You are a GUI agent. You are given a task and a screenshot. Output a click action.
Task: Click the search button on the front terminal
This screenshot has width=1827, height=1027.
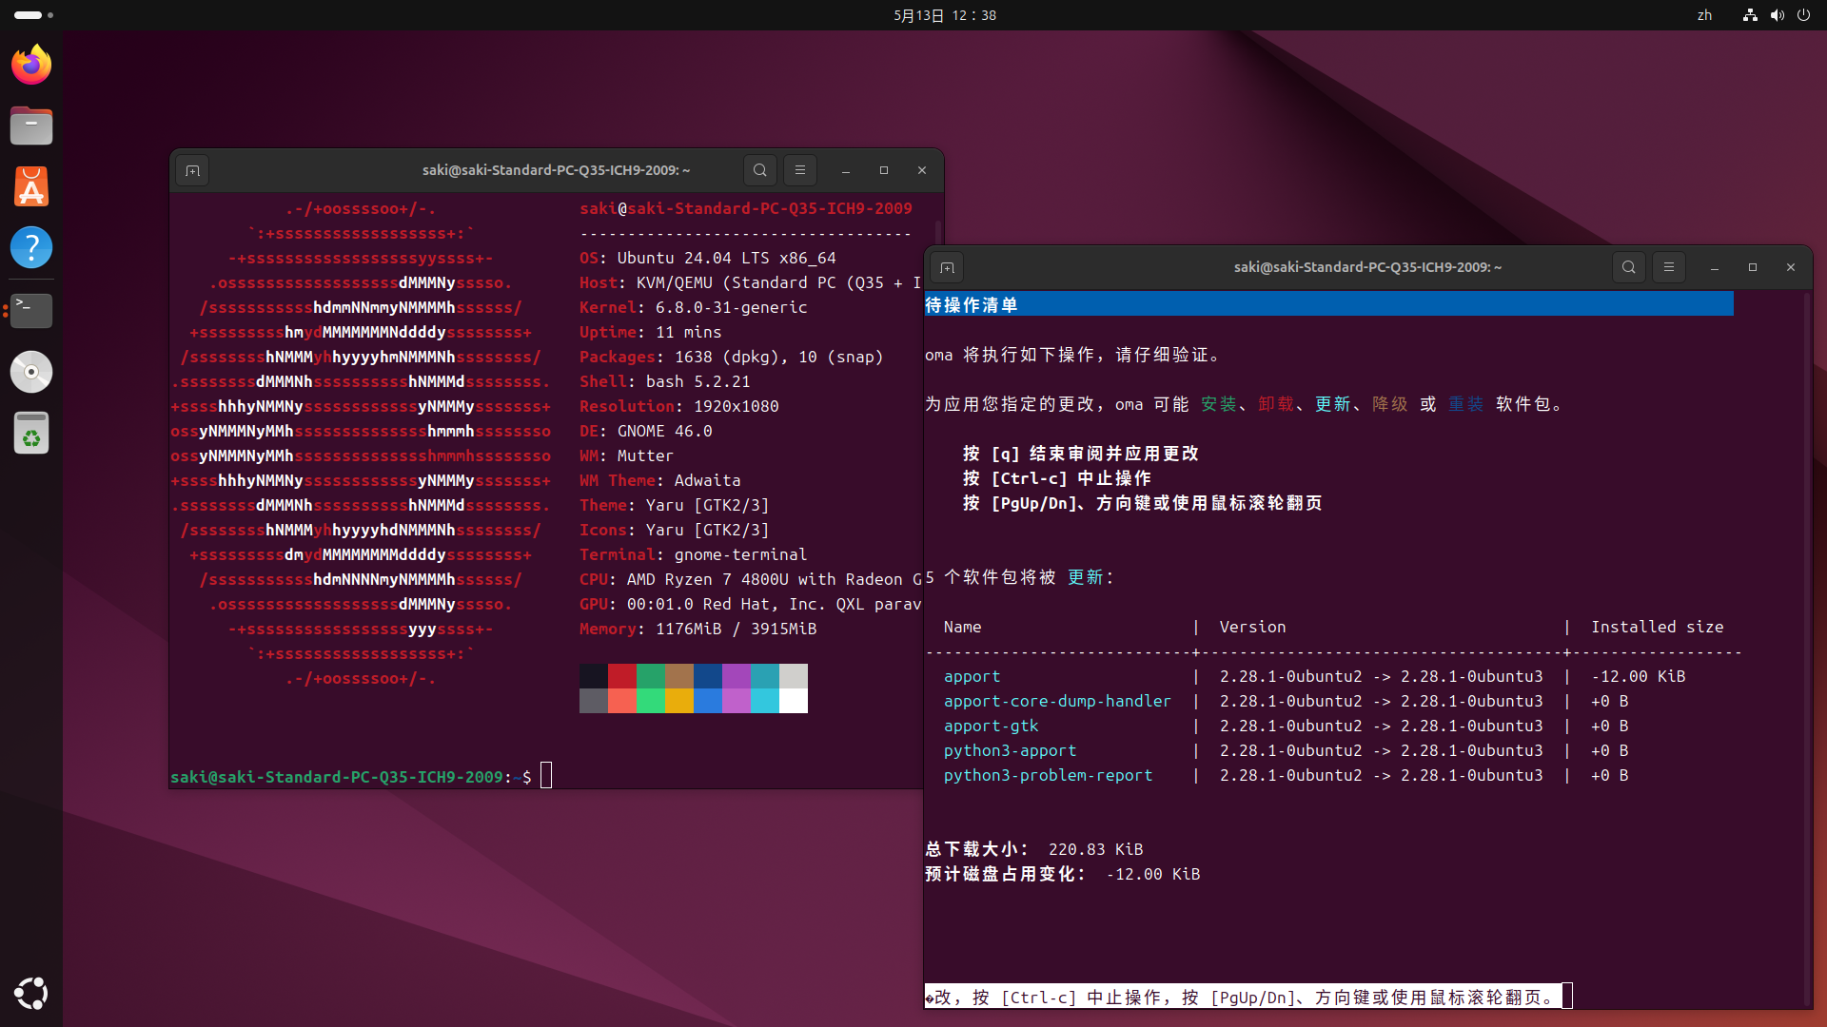(1628, 267)
